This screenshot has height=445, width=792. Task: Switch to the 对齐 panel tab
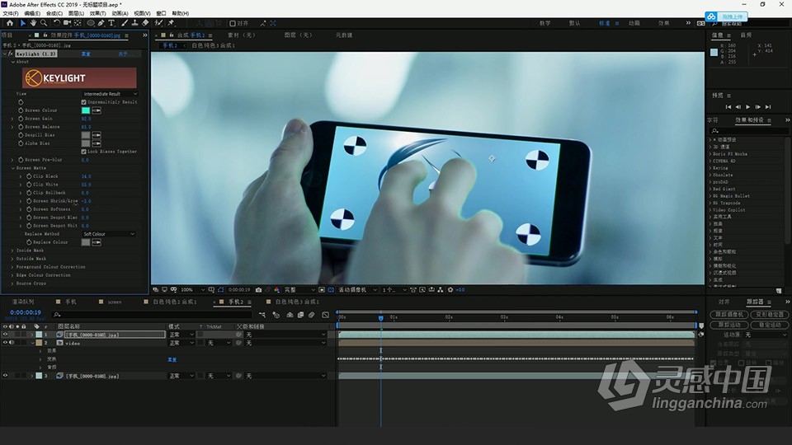pos(724,302)
